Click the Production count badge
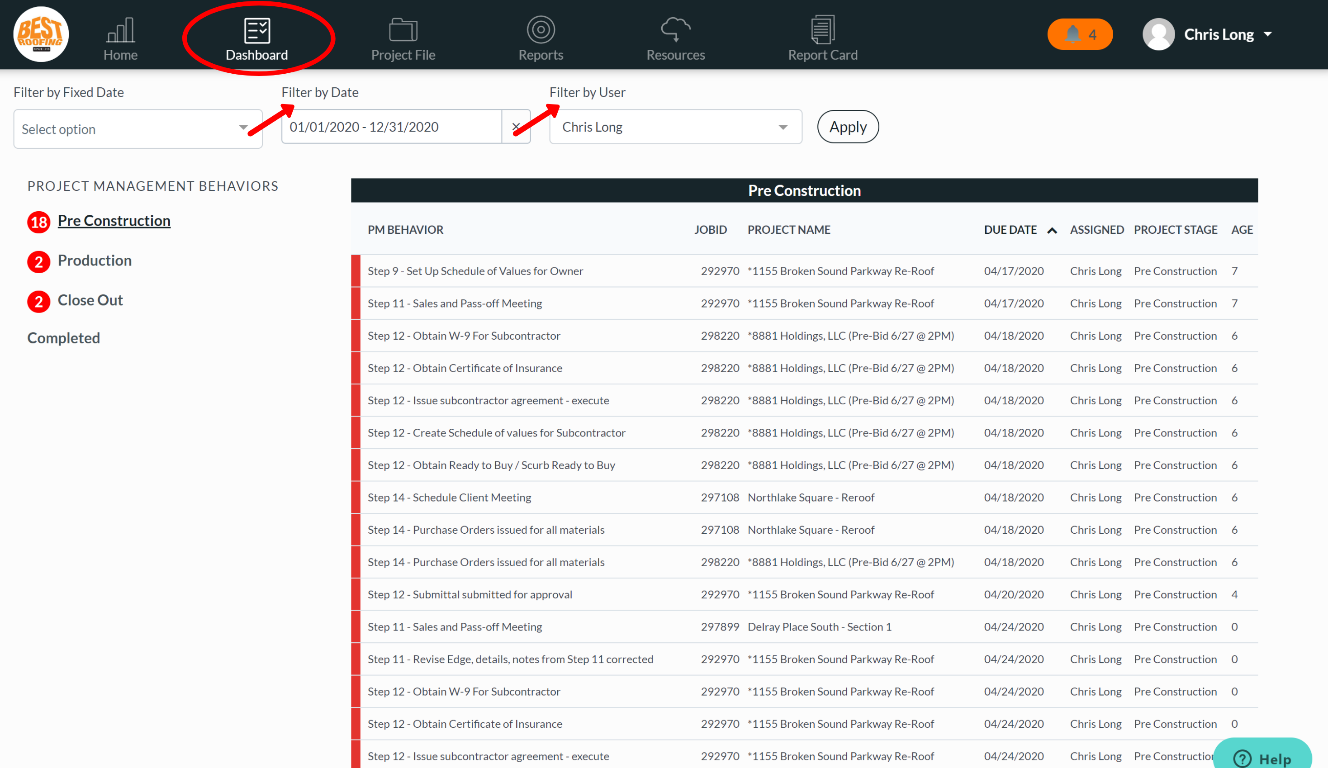 [x=38, y=261]
